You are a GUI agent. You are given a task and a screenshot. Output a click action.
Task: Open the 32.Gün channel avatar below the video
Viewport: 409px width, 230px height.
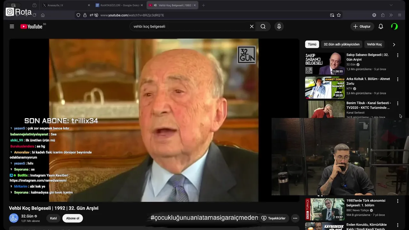pos(14,218)
